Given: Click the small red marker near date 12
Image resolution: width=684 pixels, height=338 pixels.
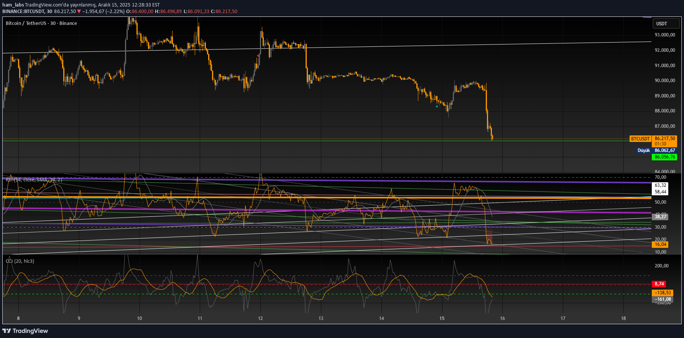Looking at the screenshot, I should (x=258, y=56).
